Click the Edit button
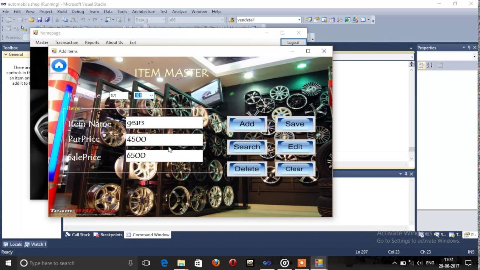 click(295, 147)
